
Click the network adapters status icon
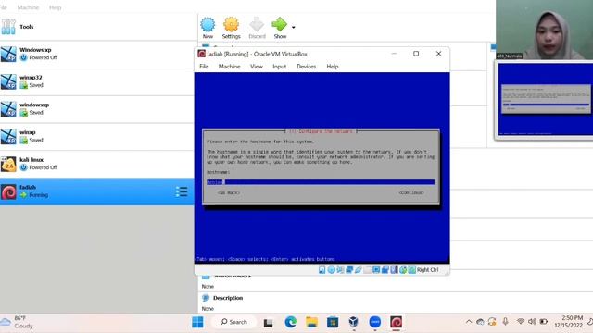tap(349, 270)
